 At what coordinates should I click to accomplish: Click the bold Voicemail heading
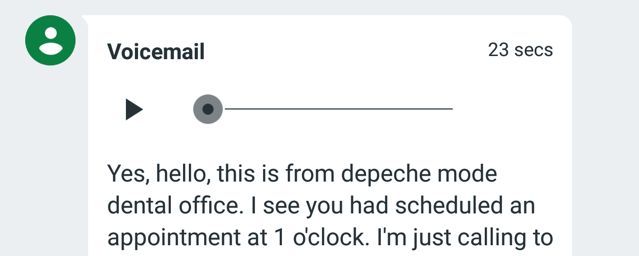pos(156,52)
